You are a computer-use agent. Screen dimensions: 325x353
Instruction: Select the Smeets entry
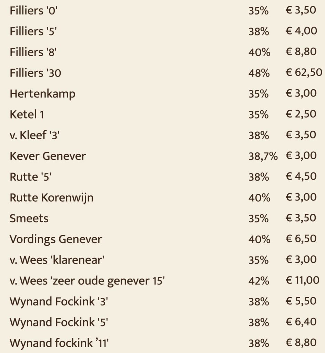(29, 218)
